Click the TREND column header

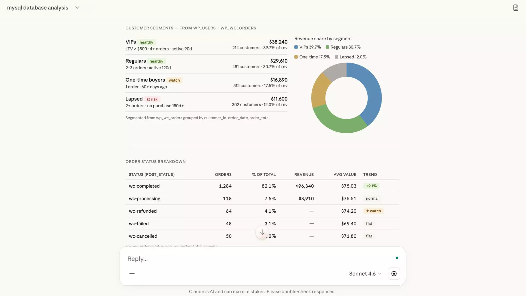(370, 175)
